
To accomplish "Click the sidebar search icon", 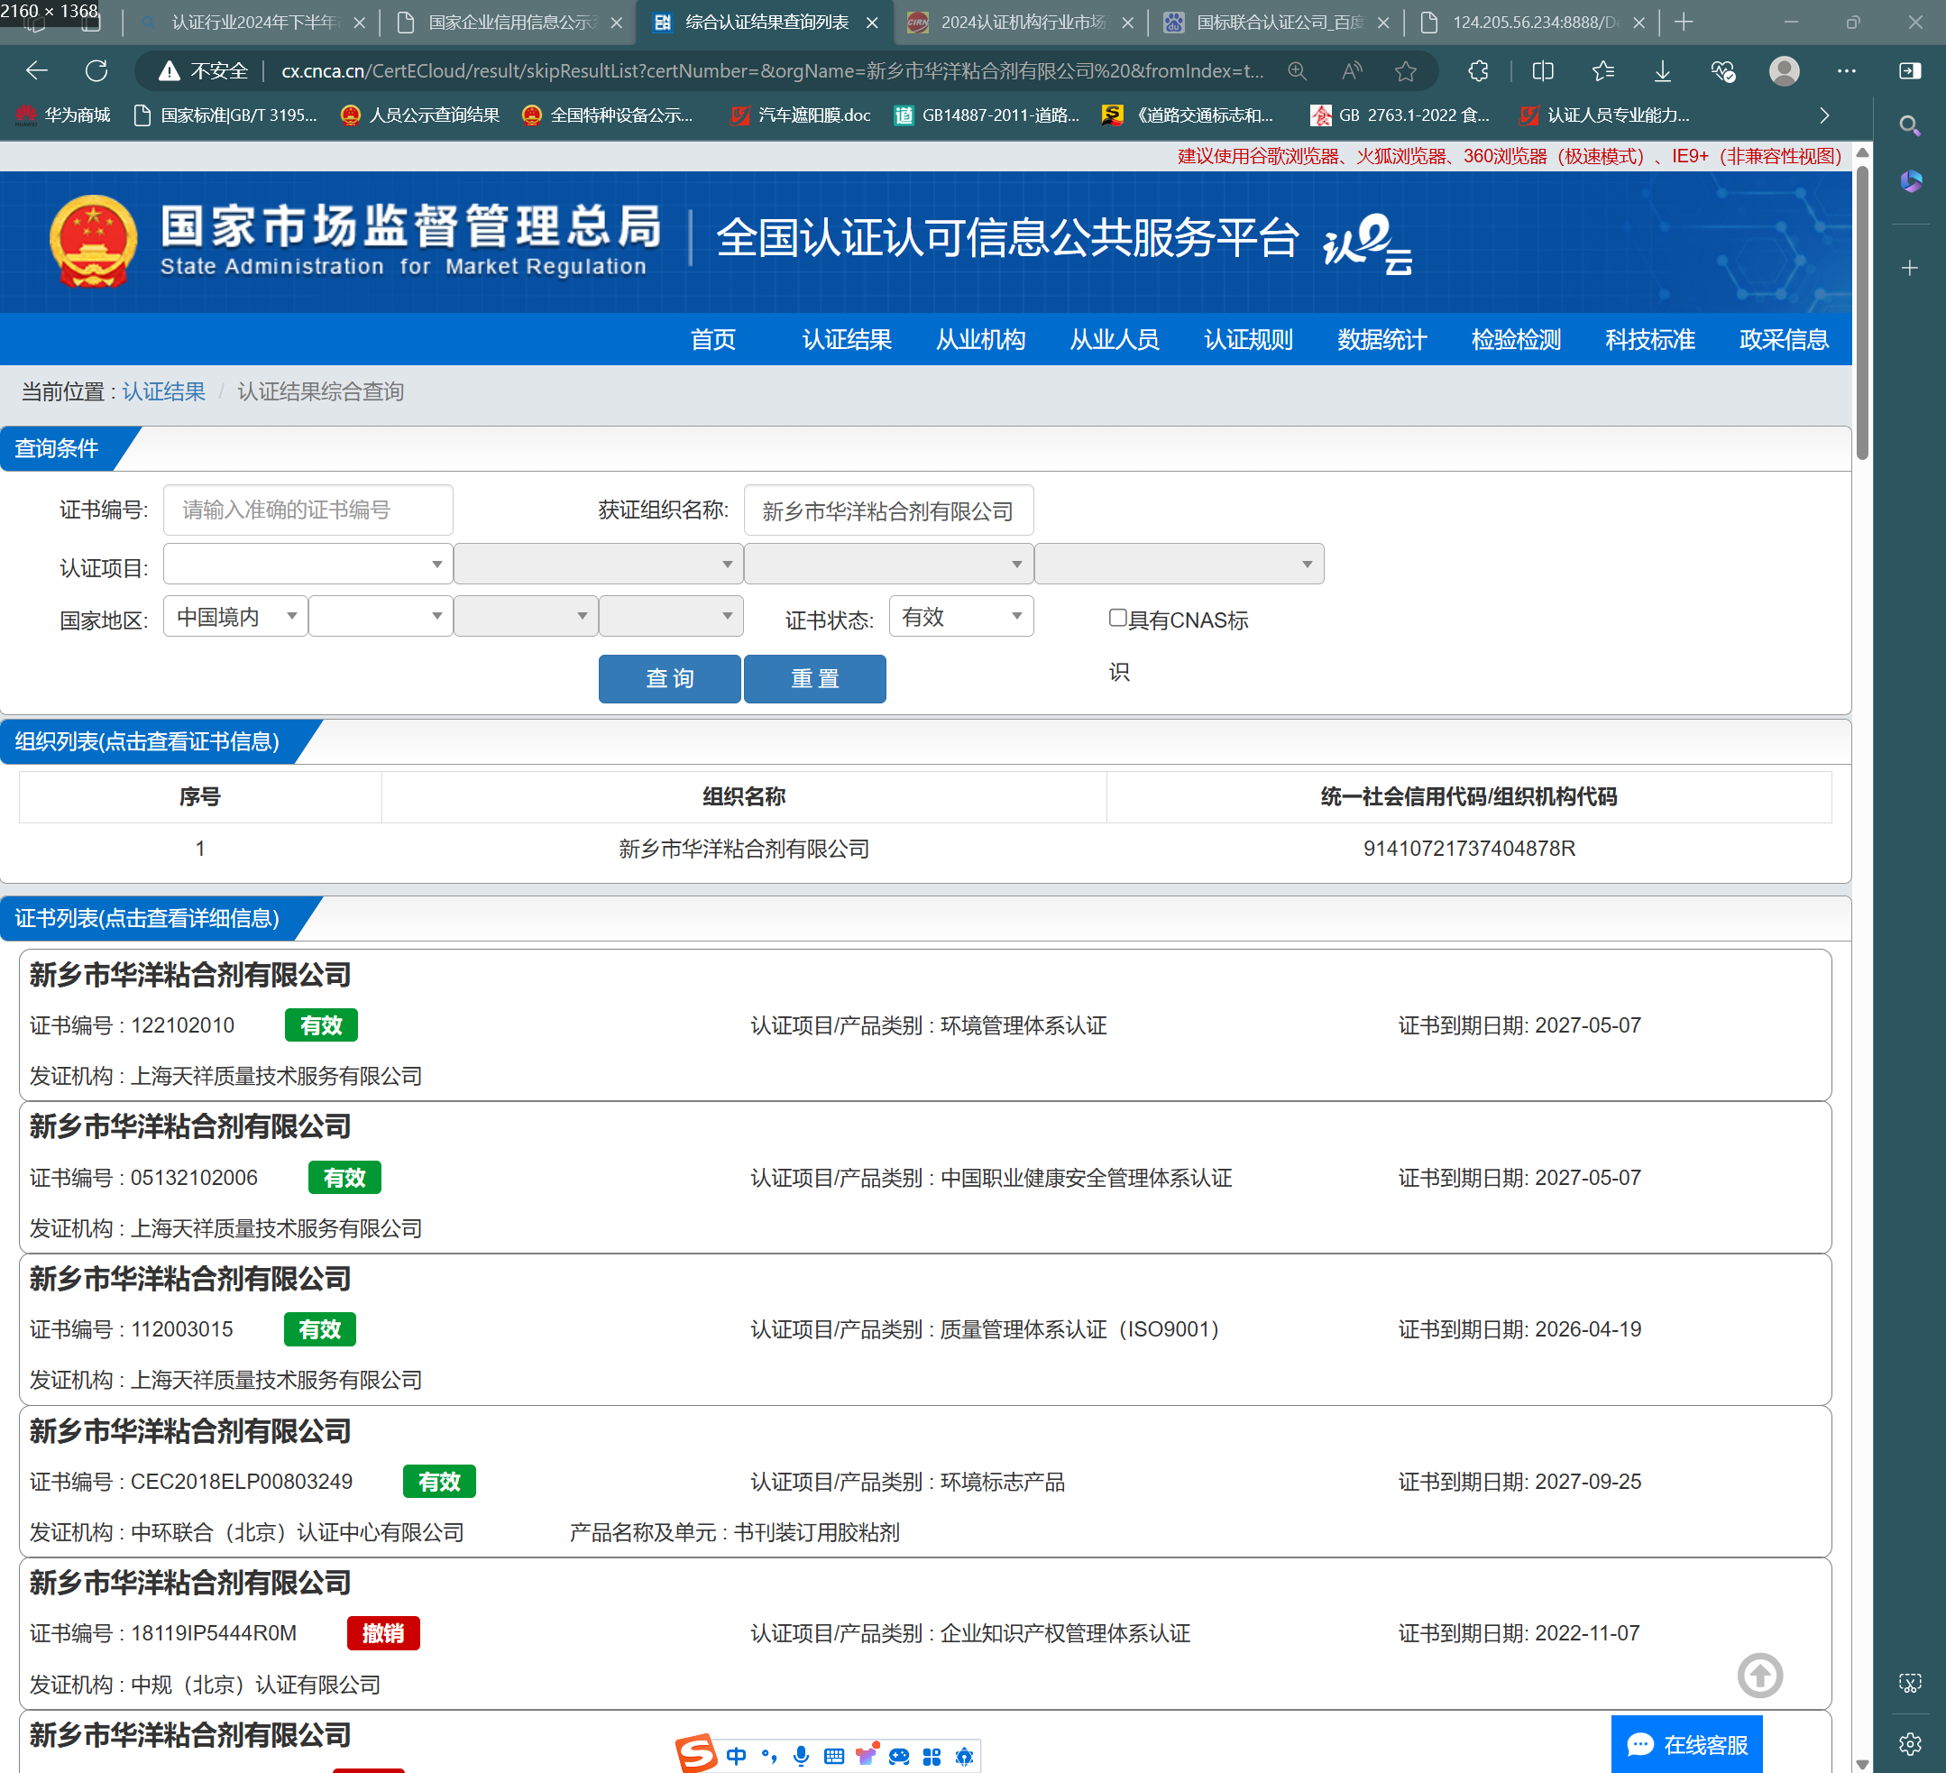I will [1908, 125].
